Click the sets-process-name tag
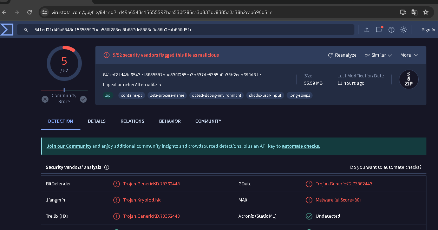Viewport: 438px width, 230px height. pyautogui.click(x=167, y=95)
